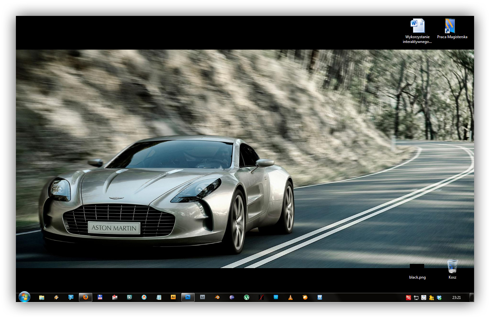Switch to the Photoshop window
The width and height of the screenshot is (490, 318).
188,297
